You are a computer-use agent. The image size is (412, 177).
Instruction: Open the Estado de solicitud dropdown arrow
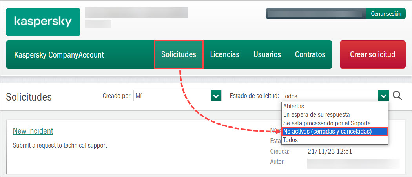(383, 96)
